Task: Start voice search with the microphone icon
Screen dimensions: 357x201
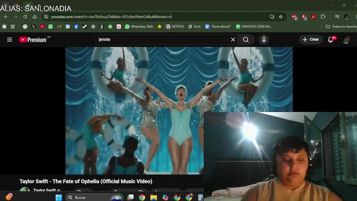Action: point(264,40)
